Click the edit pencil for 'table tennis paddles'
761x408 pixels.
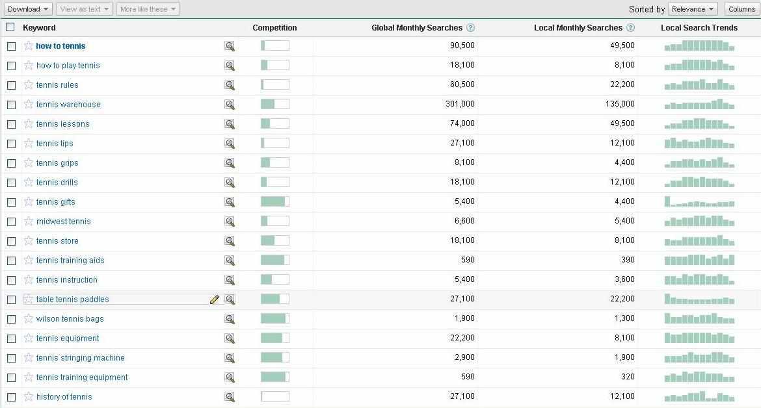tap(215, 300)
